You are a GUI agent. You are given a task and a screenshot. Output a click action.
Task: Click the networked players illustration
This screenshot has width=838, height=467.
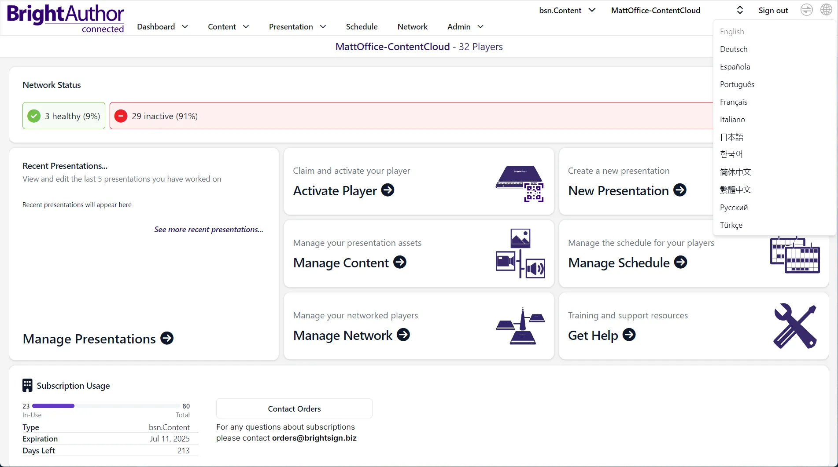click(x=521, y=326)
